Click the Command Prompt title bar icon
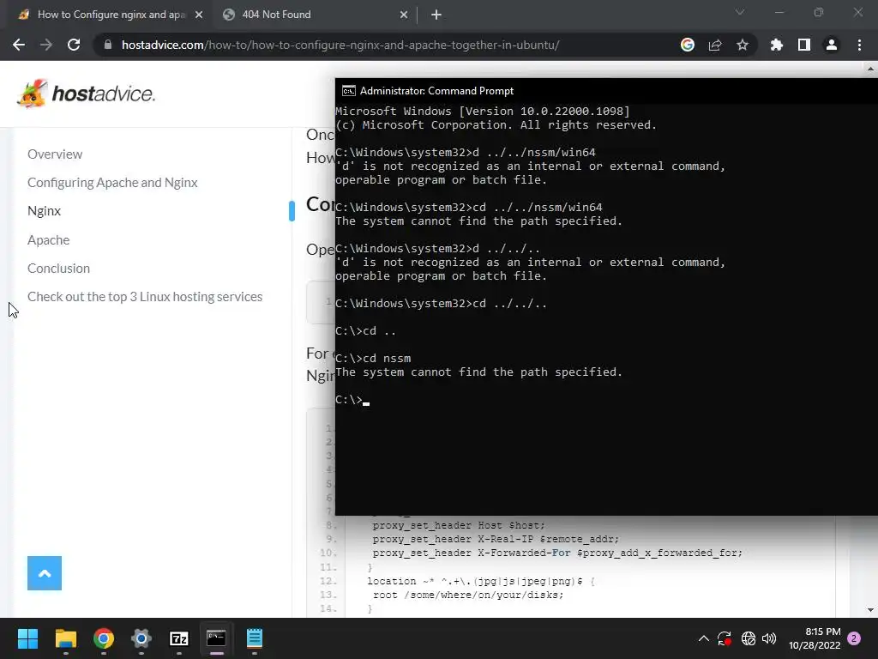The width and height of the screenshot is (878, 659). click(x=348, y=91)
